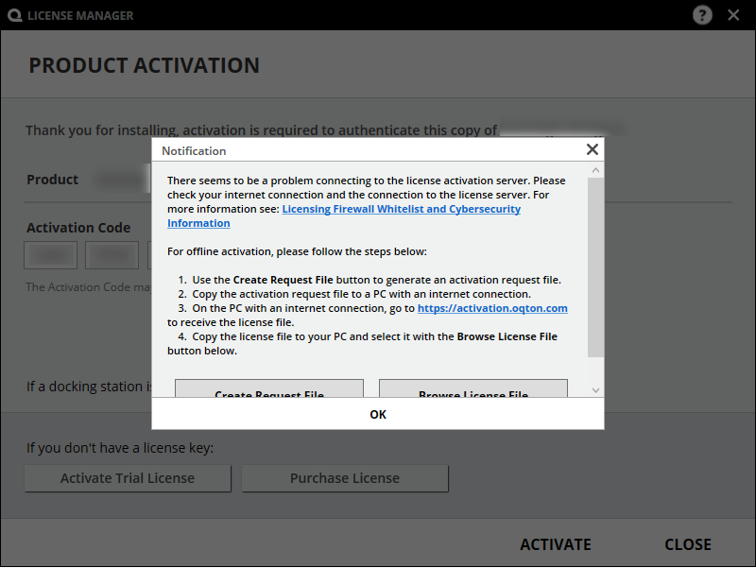The width and height of the screenshot is (756, 568).
Task: Click the Purchase License button
Action: pyautogui.click(x=345, y=478)
